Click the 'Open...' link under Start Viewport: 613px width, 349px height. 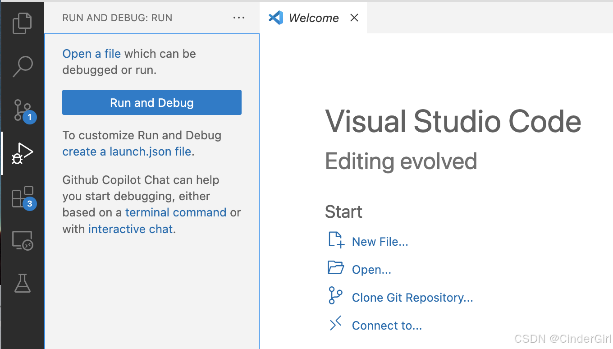(371, 270)
